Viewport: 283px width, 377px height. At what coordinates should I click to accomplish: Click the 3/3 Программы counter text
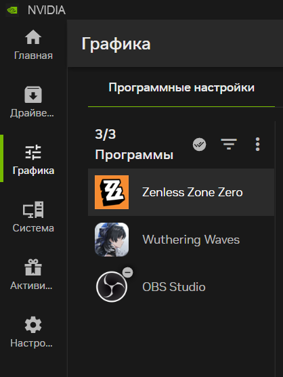pos(134,144)
